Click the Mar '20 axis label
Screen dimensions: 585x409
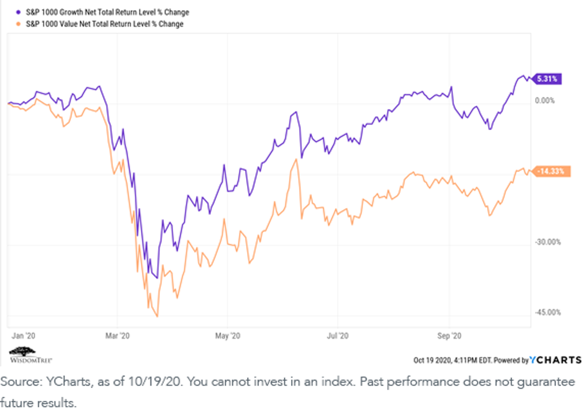[x=117, y=336]
